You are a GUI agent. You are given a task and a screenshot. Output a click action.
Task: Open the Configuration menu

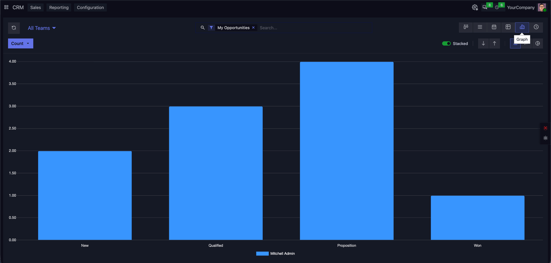click(x=90, y=7)
